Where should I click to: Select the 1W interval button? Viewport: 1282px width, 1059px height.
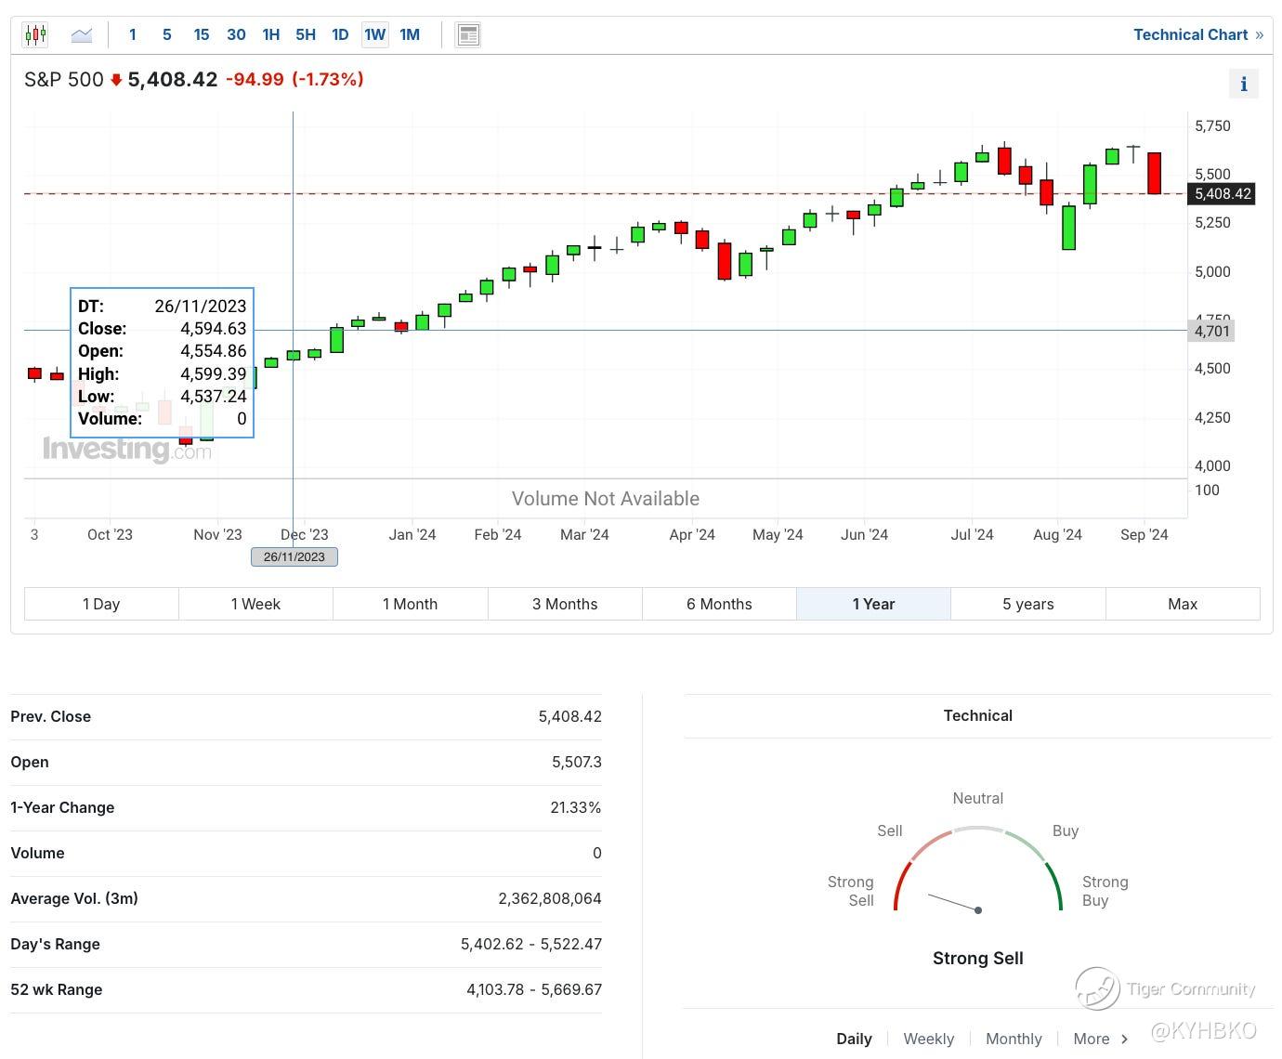pyautogui.click(x=374, y=35)
